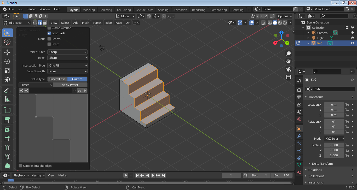Enable the Seams mark checkbox
Screen dimensions: 357x190
tap(49, 39)
